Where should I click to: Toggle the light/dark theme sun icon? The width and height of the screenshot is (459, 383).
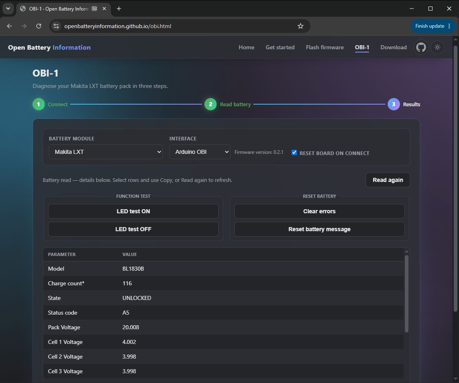click(x=437, y=47)
